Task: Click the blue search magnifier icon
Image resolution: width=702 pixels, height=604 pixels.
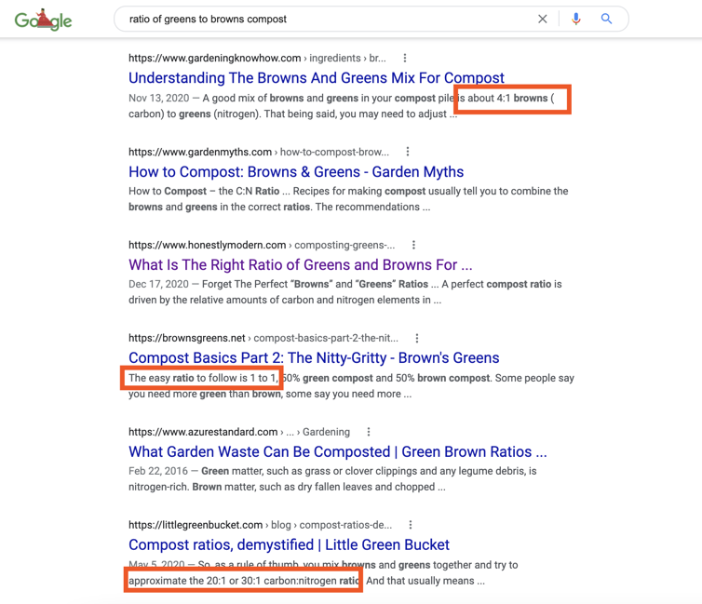Action: (x=607, y=19)
